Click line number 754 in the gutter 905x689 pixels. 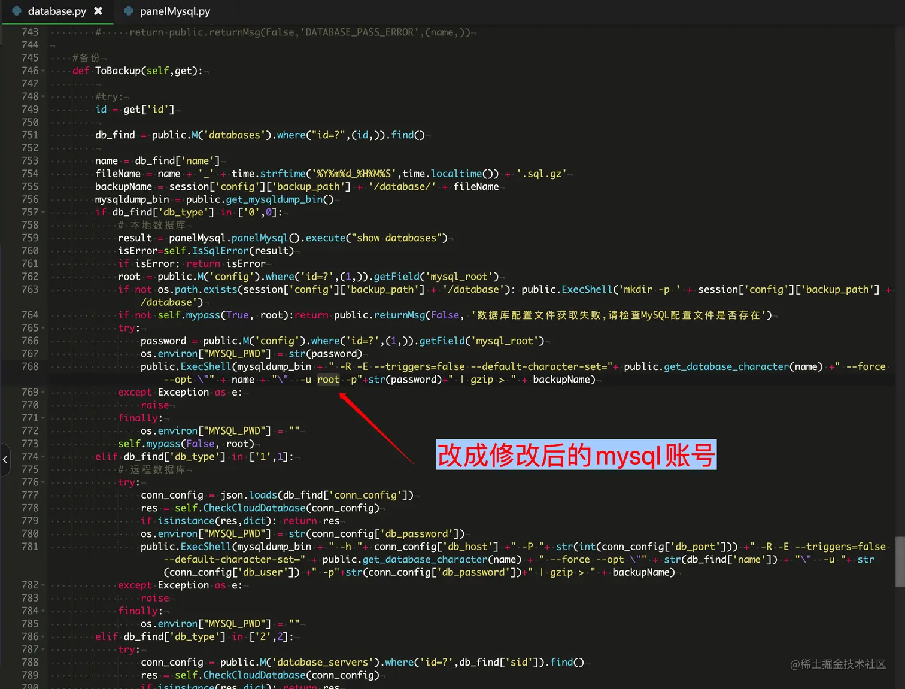[x=29, y=174]
